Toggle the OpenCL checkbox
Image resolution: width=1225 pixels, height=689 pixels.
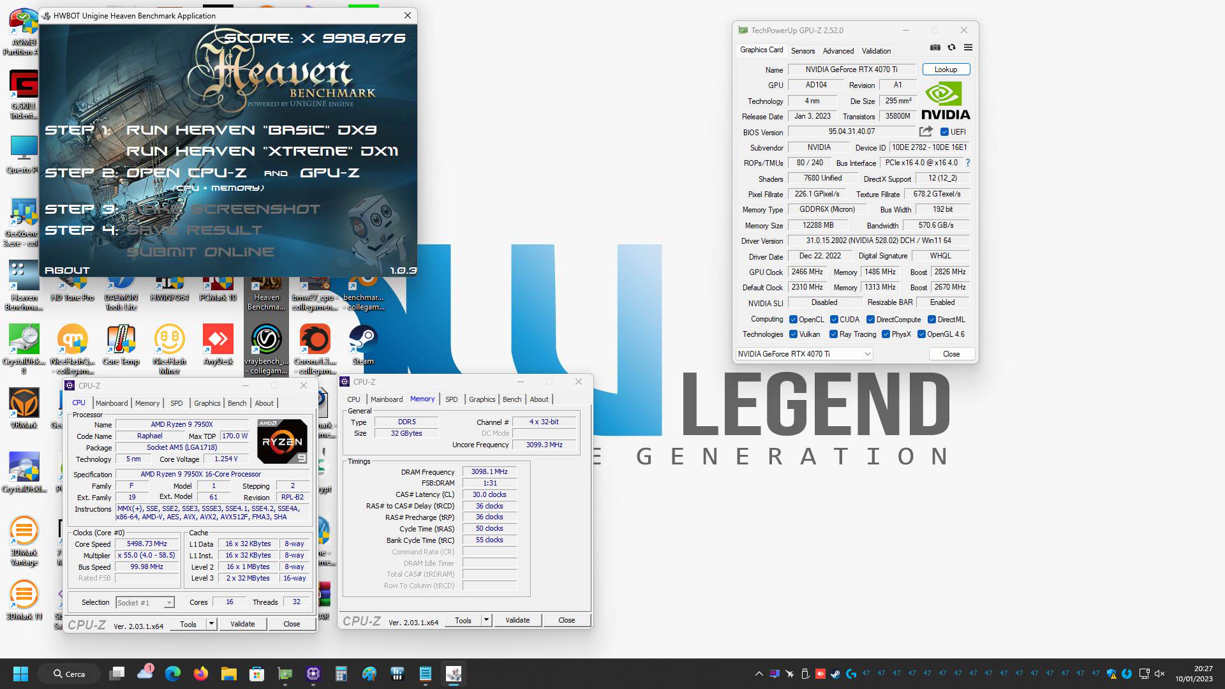pos(793,320)
